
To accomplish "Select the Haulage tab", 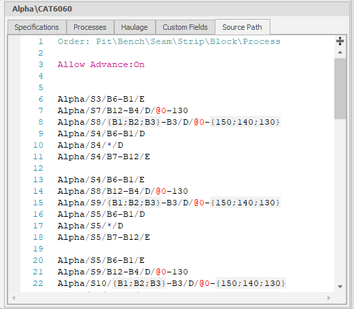I will click(x=135, y=27).
